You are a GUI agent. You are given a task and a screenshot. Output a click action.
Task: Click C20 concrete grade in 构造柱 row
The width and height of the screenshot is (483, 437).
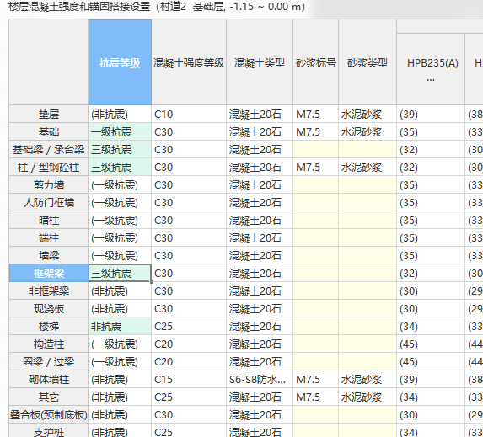pos(189,344)
